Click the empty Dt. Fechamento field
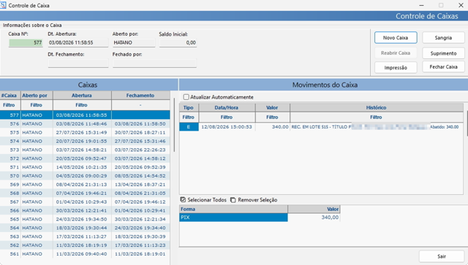This screenshot has width=468, height=265. tap(78, 63)
